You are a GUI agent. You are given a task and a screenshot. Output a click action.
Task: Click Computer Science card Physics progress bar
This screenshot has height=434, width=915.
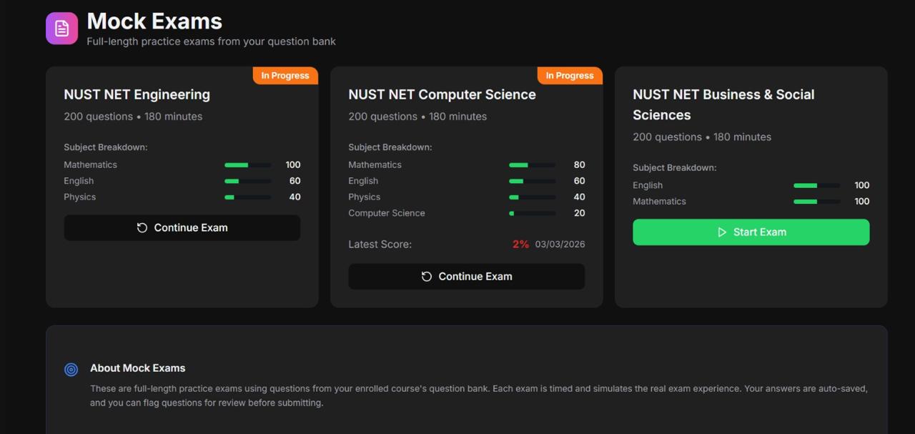pos(533,197)
